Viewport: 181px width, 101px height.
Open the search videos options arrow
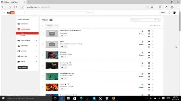156,20
